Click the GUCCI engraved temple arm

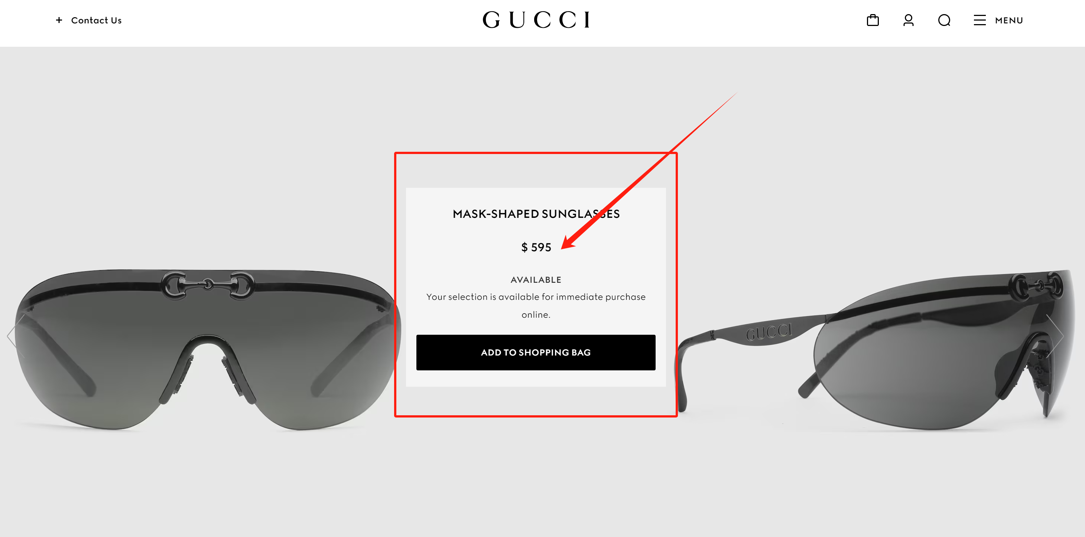pos(768,333)
